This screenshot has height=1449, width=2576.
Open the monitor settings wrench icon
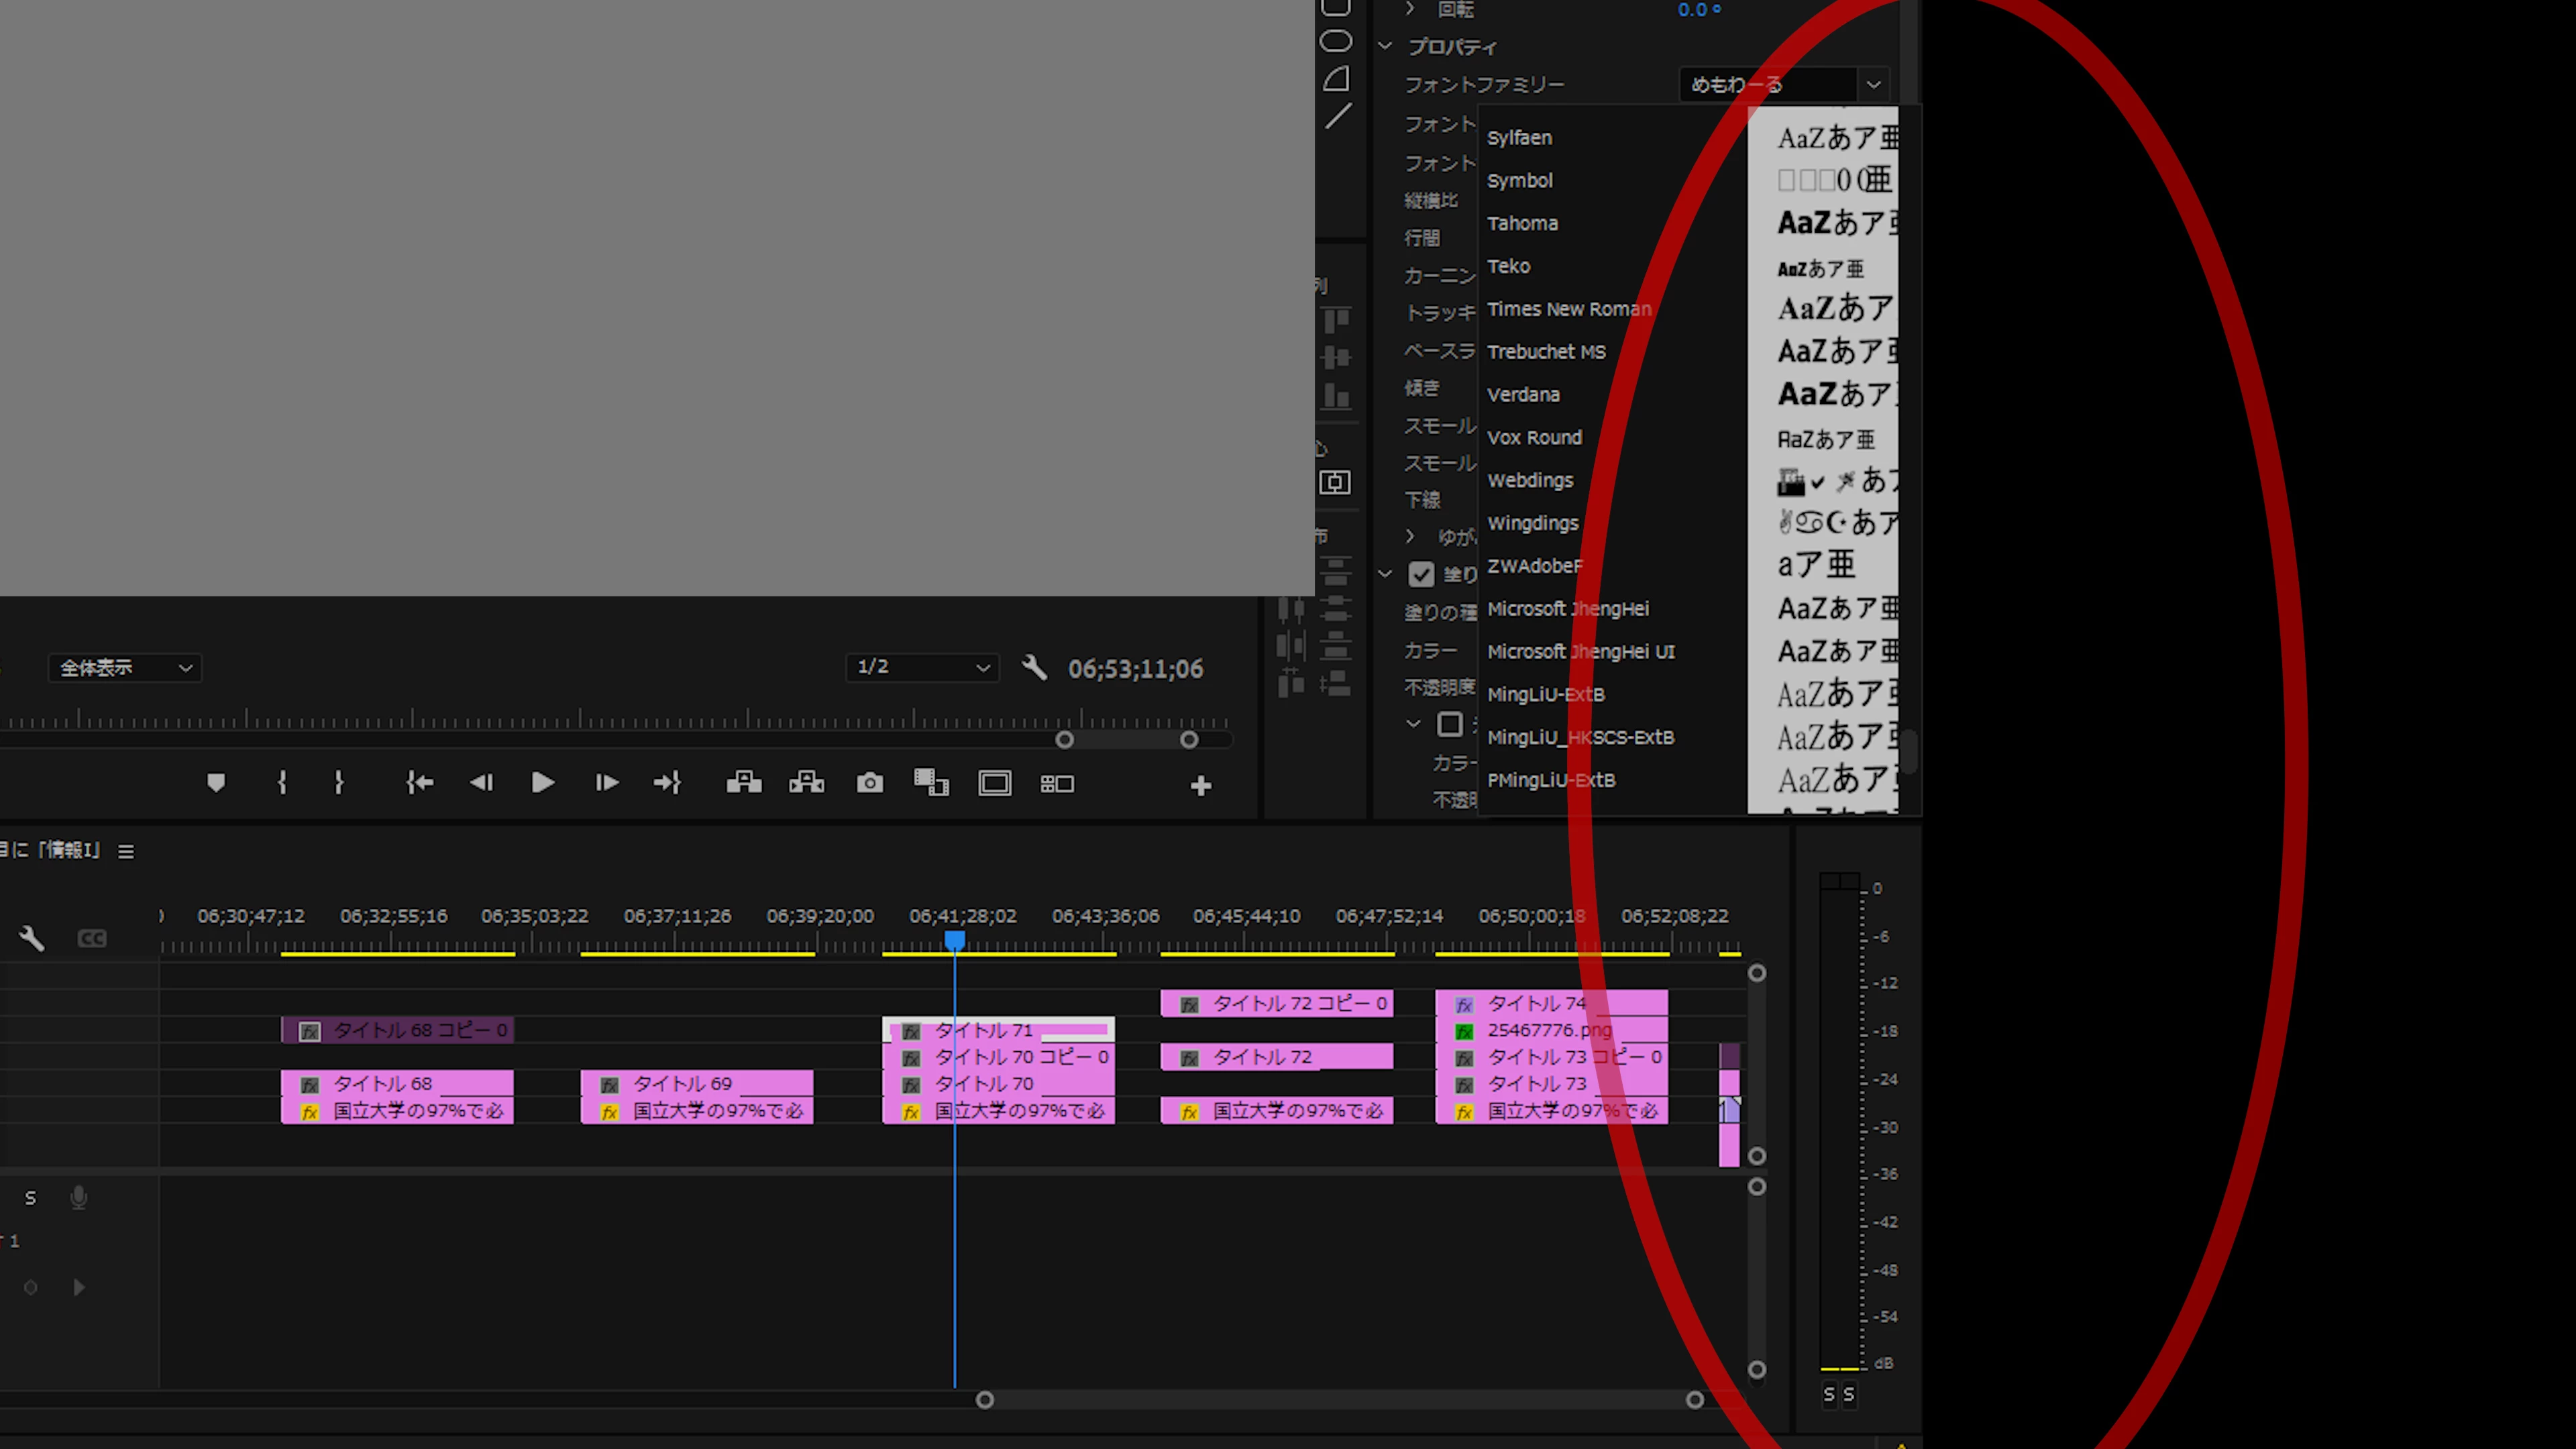(1034, 667)
